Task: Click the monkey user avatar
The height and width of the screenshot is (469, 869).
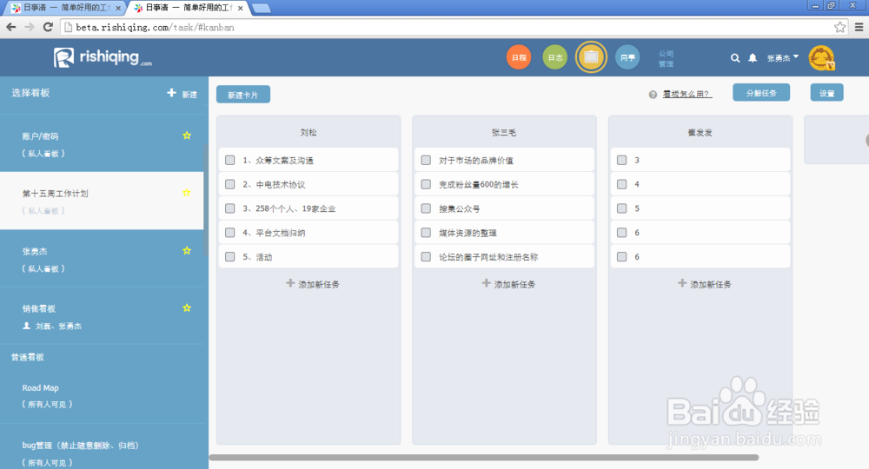Action: pos(821,57)
